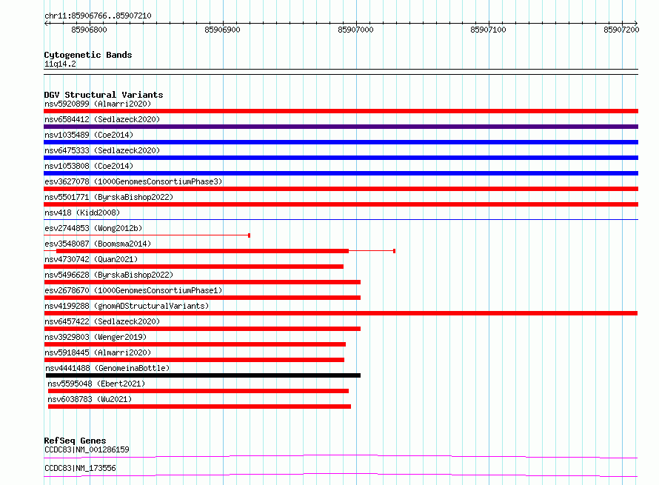659x485 pixels.
Task: Select the red nsv6038783 (Wu2021) bar
Action: pos(200,407)
